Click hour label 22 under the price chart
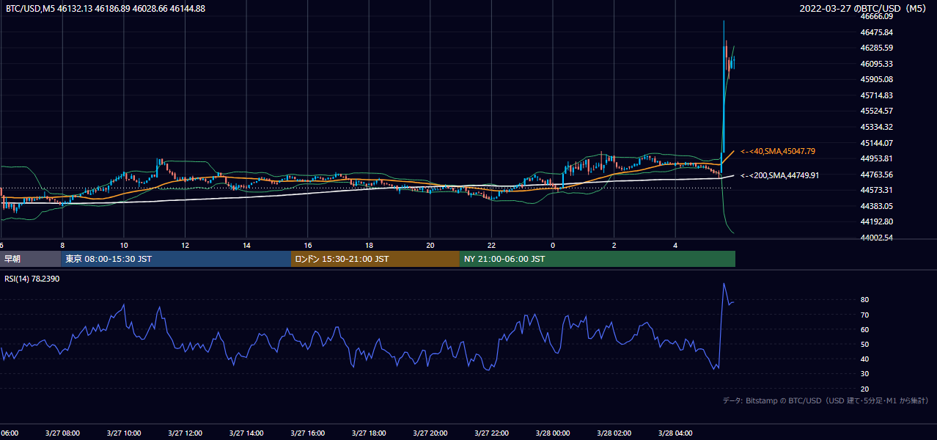This screenshot has height=440, width=937. click(x=492, y=246)
